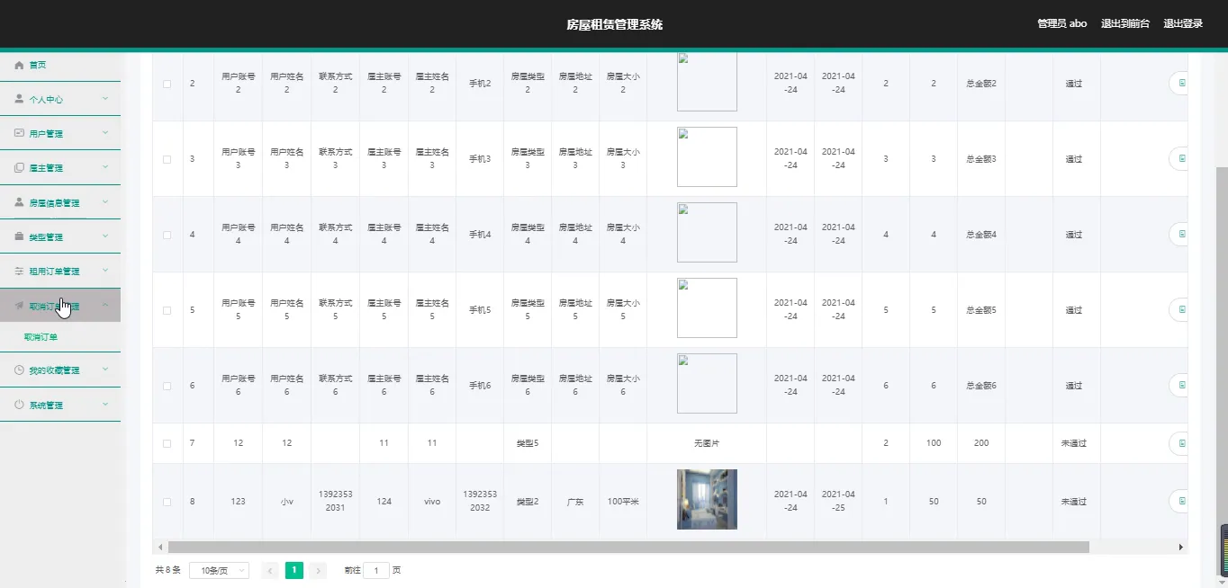Click the detail icon button in row 5
The image size is (1228, 588).
click(1180, 310)
